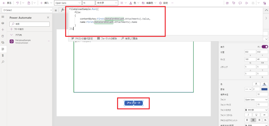Align text left in properties
The height and width of the screenshot is (126, 269).
pyautogui.click(x=247, y=120)
